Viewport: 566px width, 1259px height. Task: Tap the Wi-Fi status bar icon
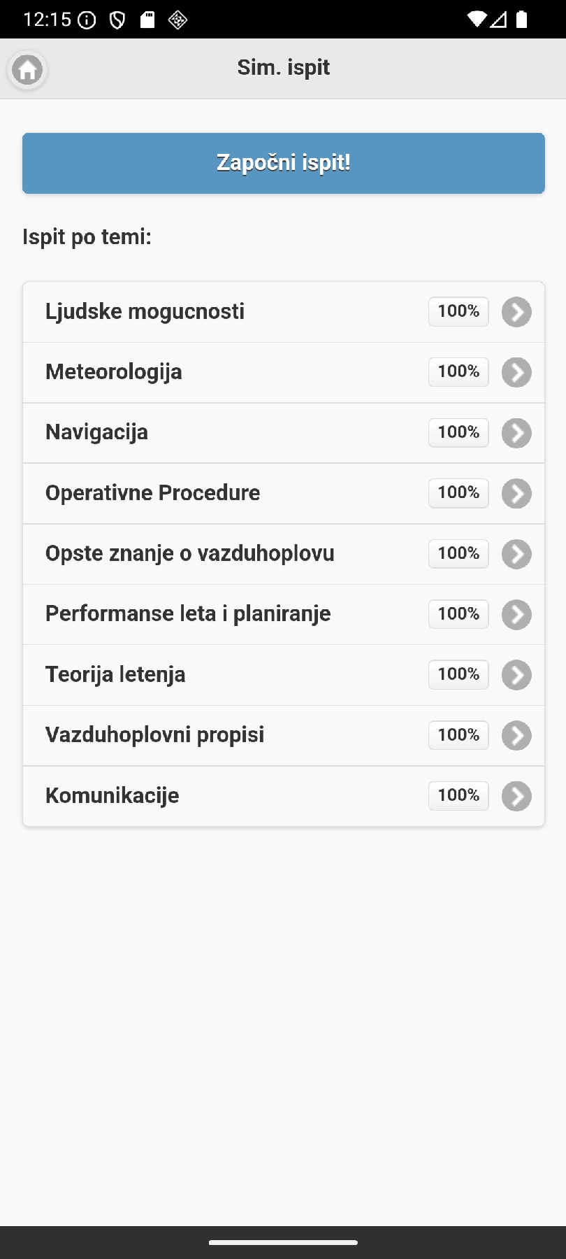(x=477, y=20)
